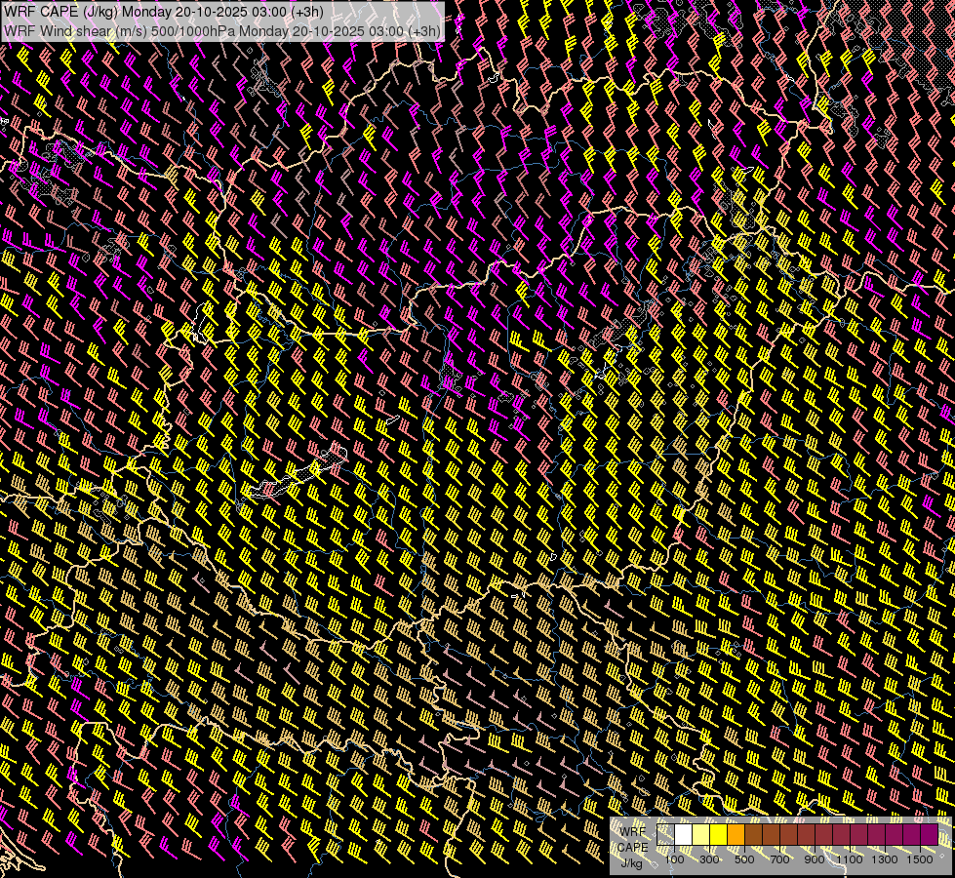Click the 'J/kg' unit label in legend
Viewport: 955px width, 878px height.
click(x=631, y=863)
